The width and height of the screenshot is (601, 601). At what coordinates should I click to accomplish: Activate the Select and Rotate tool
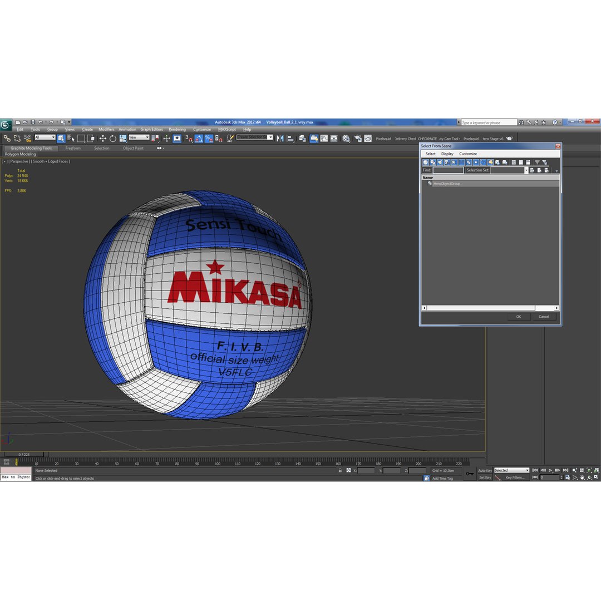coord(112,139)
